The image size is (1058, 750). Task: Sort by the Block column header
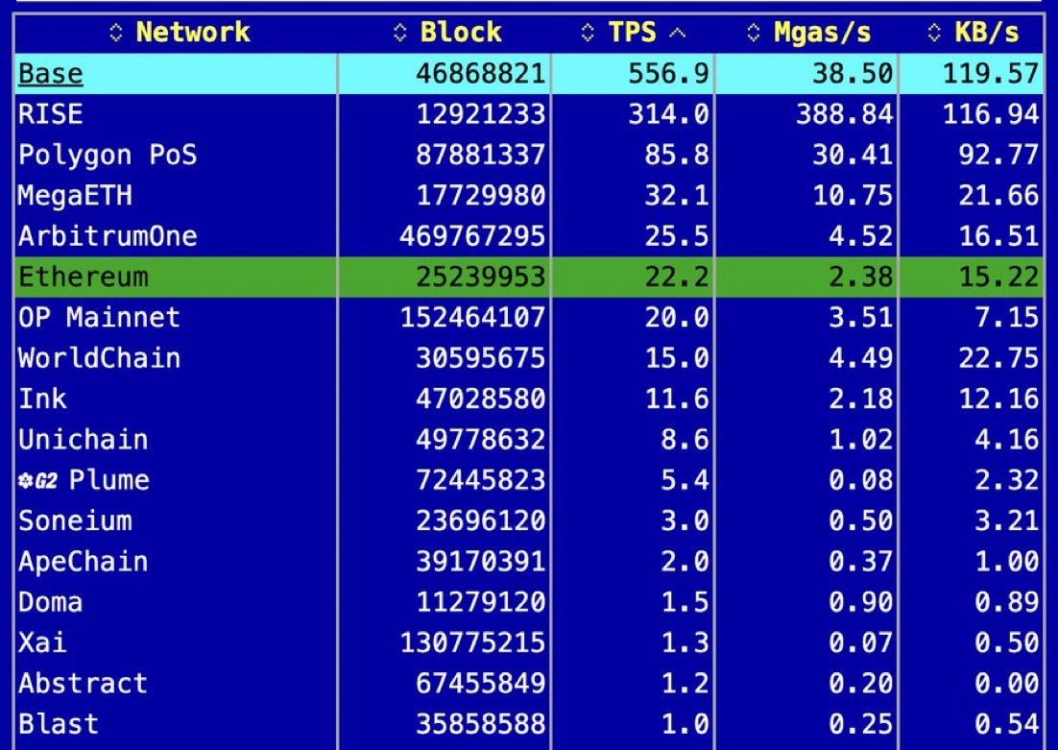(x=461, y=33)
